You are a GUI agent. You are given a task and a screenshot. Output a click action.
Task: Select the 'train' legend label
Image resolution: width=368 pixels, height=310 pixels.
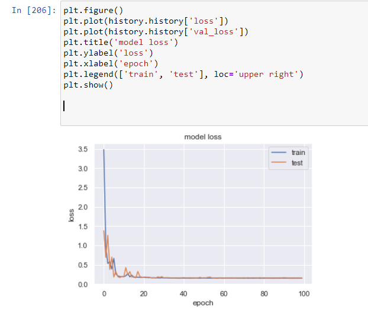[299, 152]
